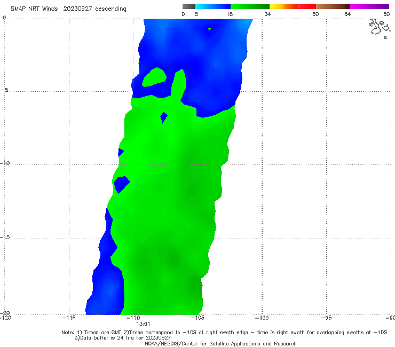Click the longitude label '-100'
395x347 pixels.
tap(262, 318)
